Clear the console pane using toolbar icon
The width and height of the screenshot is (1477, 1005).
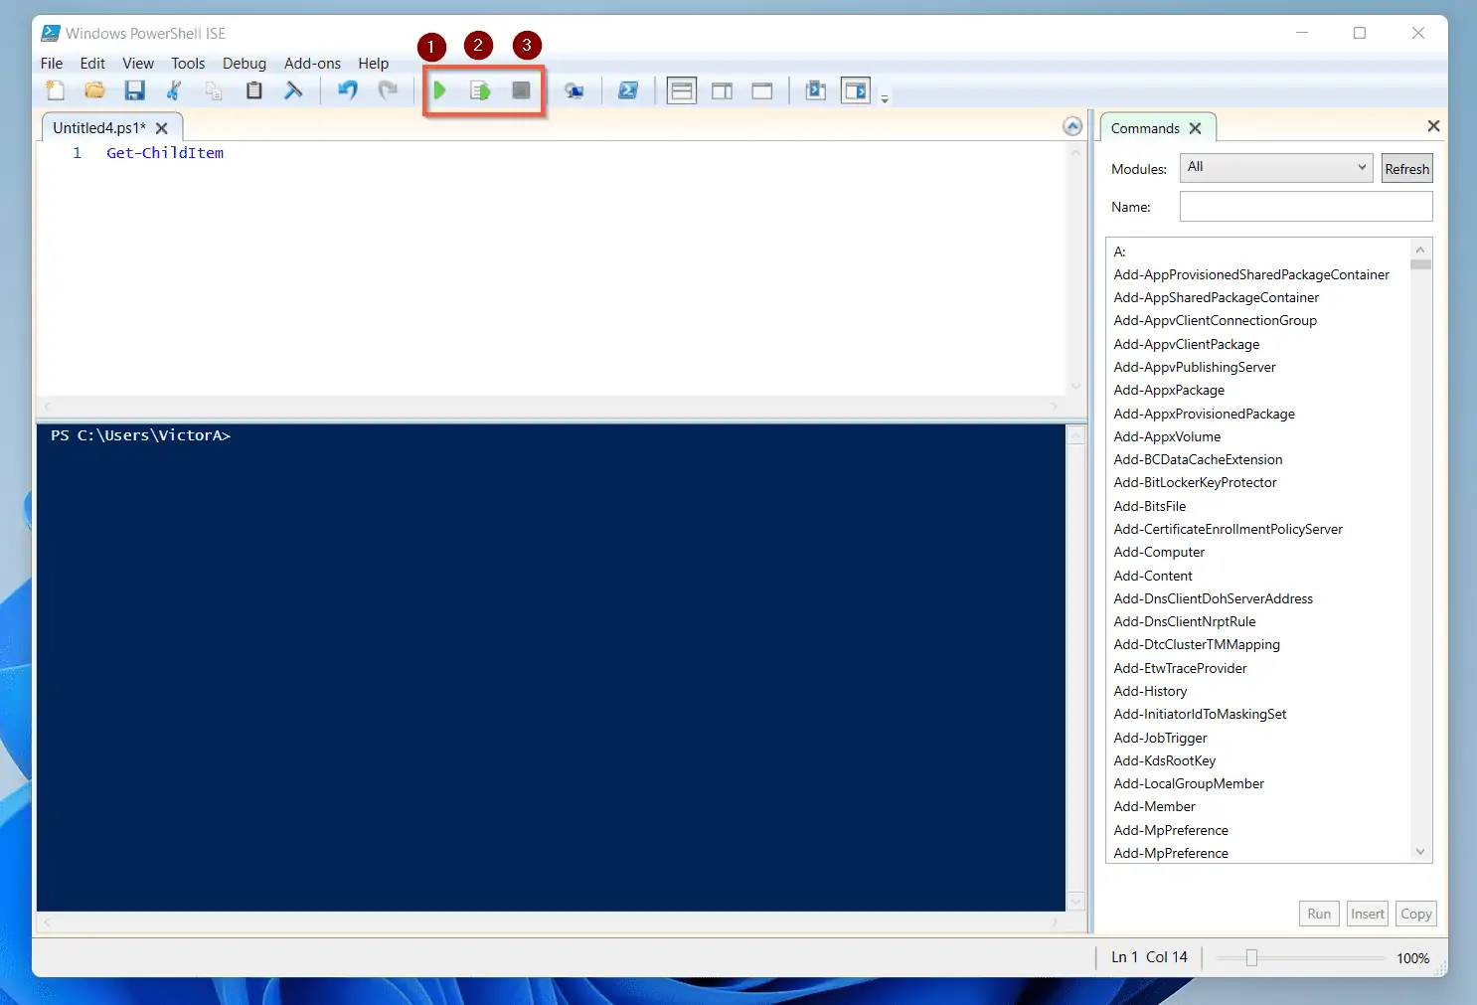point(293,90)
